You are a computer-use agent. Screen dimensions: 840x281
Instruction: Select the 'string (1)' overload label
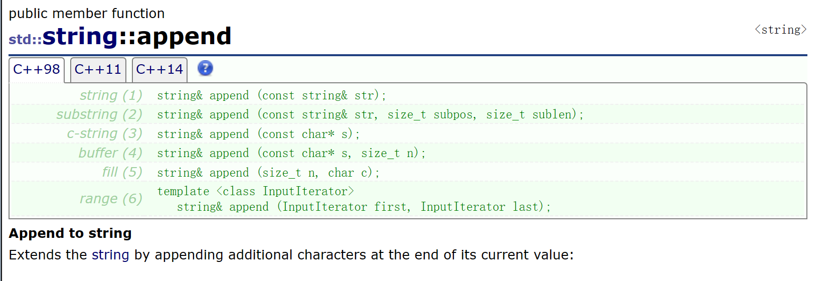(x=111, y=95)
